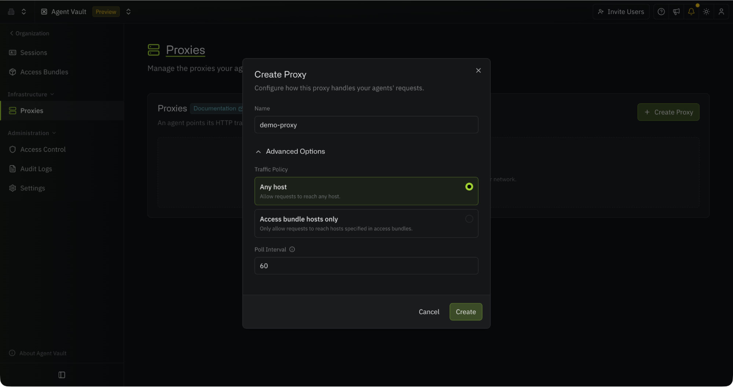
Task: Open Sessions in the sidebar
Action: 62,53
